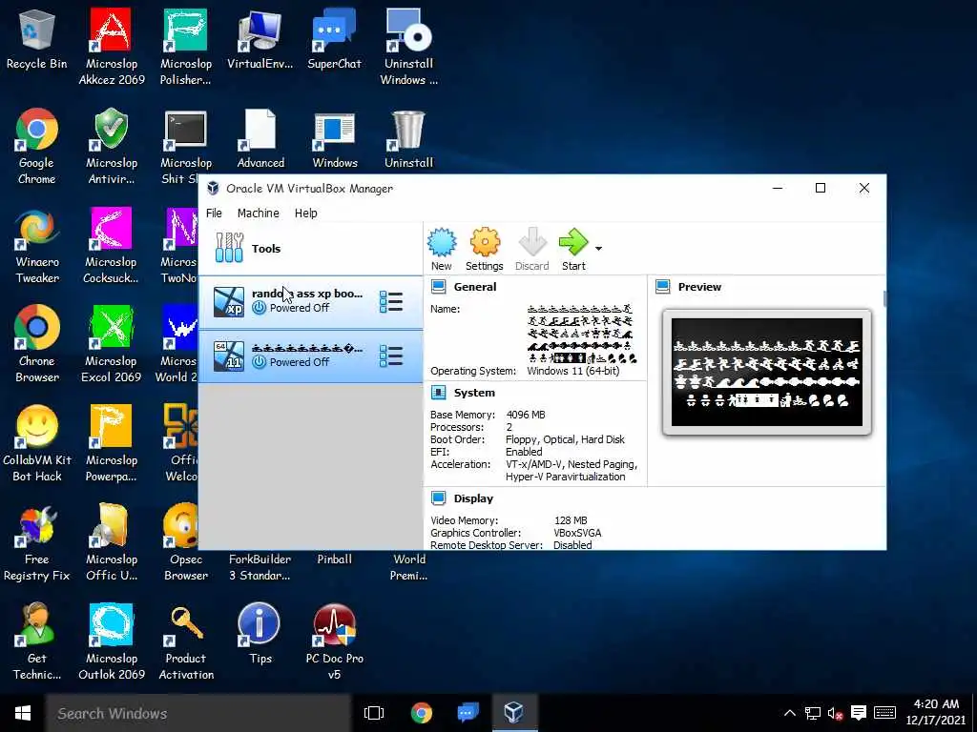Select the Microslop Excol 2069 icon

click(x=112, y=344)
